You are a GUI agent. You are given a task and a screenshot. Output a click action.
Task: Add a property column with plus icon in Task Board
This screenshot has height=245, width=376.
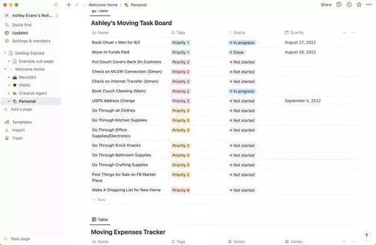click(x=344, y=33)
